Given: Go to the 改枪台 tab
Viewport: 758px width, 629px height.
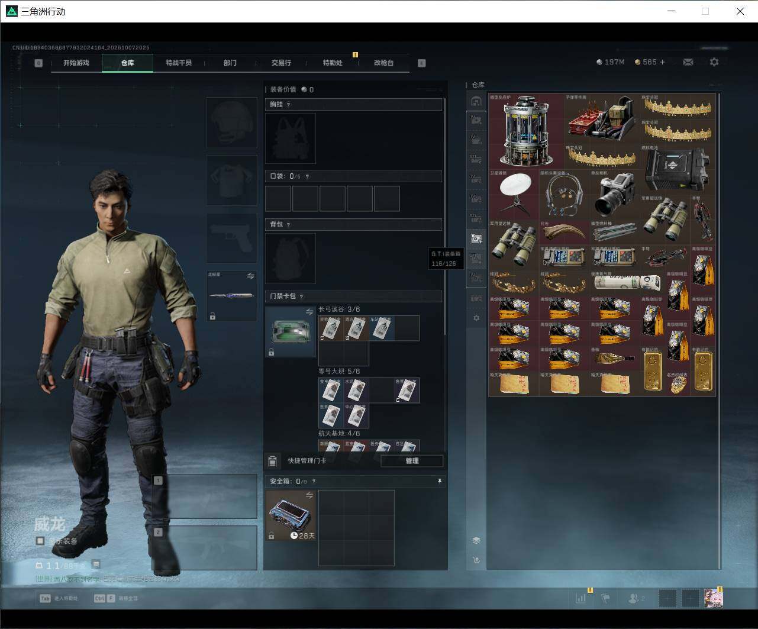Looking at the screenshot, I should click(x=383, y=63).
